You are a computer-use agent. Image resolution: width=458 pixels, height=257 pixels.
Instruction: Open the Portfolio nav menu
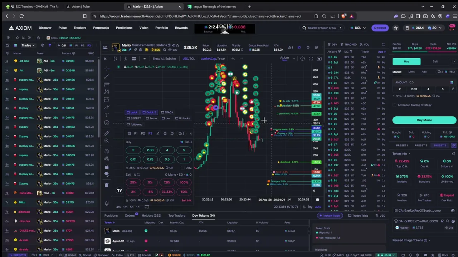pos(161,28)
